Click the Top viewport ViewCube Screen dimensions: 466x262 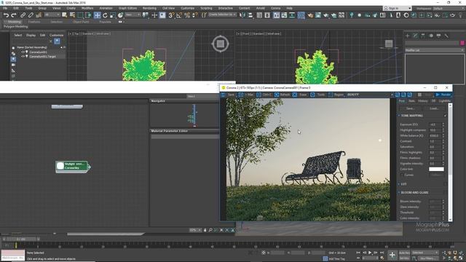pos(220,44)
